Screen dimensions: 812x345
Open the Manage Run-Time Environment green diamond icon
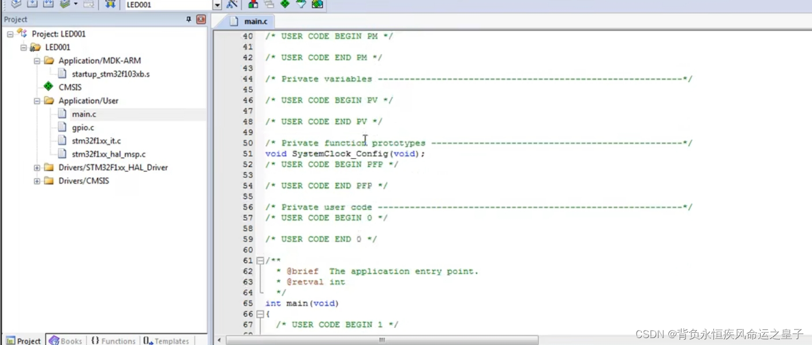284,5
